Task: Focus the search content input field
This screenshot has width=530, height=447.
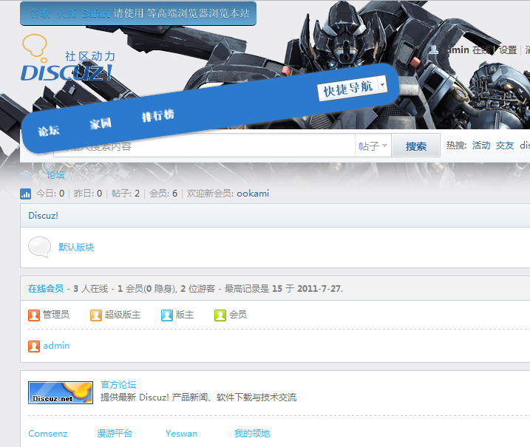Action: pyautogui.click(x=204, y=146)
